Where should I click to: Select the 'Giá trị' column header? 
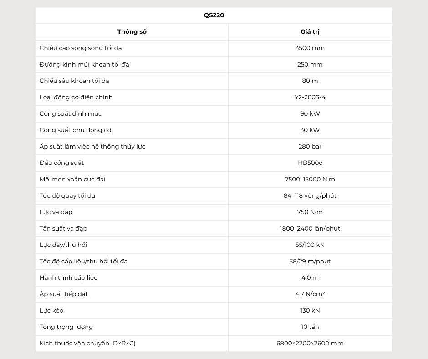coord(310,31)
